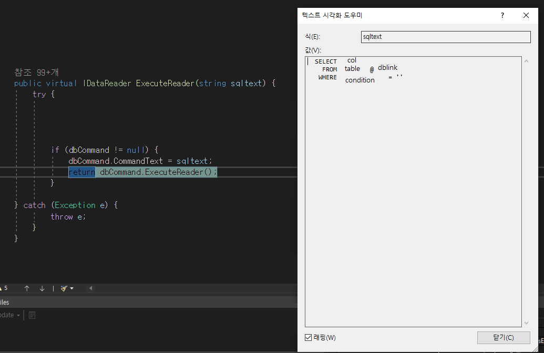Image resolution: width=544 pixels, height=353 pixels.
Task: Click the word table in the SQL text
Action: [x=352, y=69]
